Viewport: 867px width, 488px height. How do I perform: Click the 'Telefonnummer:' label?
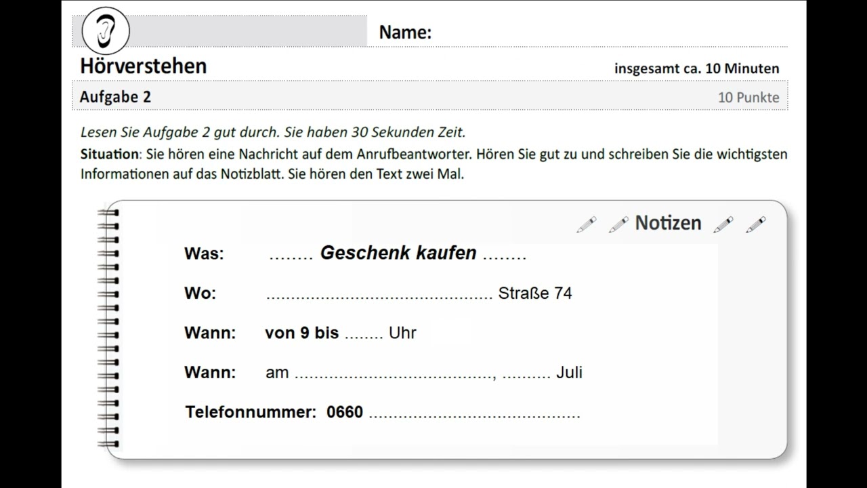[251, 411]
